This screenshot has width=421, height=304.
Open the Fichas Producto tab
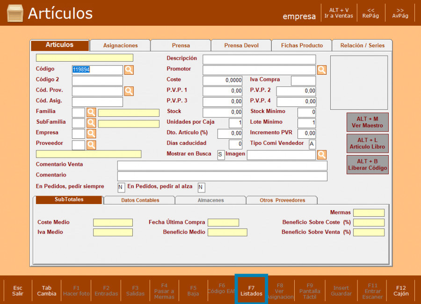[302, 46]
